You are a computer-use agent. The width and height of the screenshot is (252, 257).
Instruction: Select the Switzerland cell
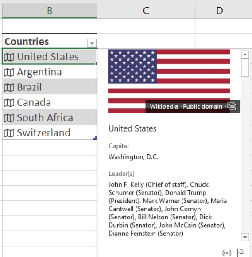tap(50, 132)
